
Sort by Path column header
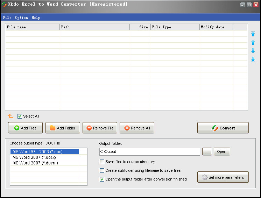pos(94,27)
